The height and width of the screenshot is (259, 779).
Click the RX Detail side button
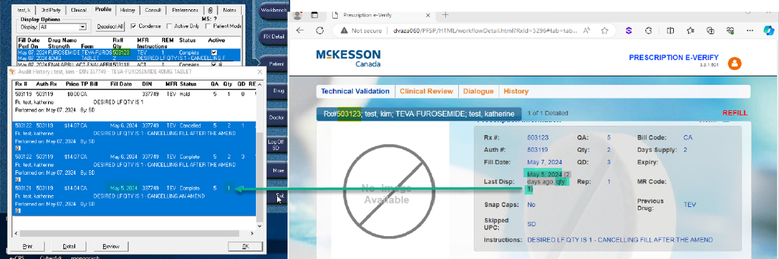pyautogui.click(x=273, y=37)
